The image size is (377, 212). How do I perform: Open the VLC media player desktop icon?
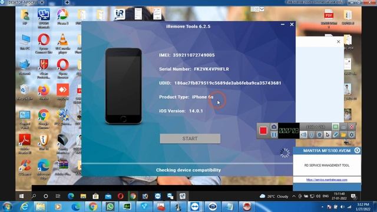(63, 43)
